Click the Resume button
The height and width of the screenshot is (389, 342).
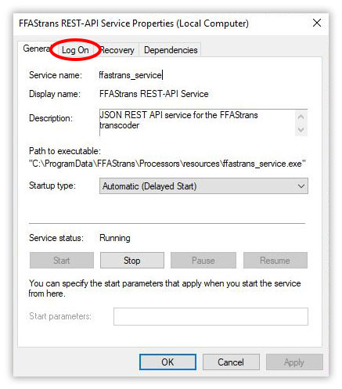point(275,260)
